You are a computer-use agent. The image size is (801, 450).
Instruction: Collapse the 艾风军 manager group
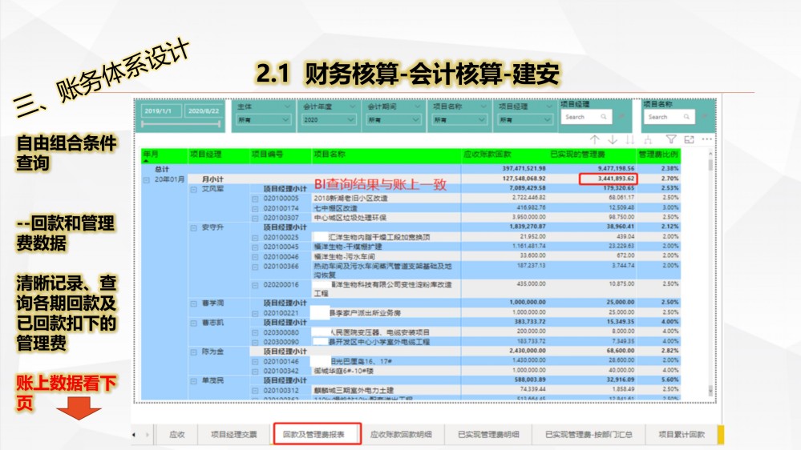tap(193, 189)
